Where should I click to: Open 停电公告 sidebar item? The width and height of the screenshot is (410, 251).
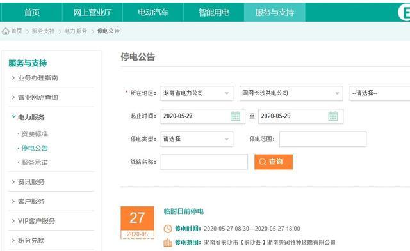coord(35,148)
